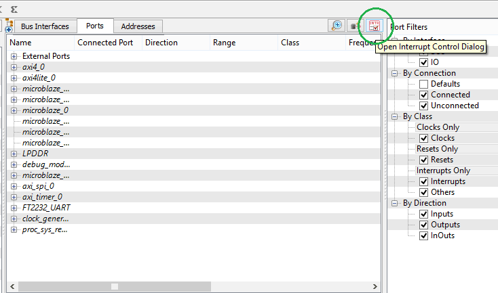
Task: Click the chip icon beside the magnifier
Action: point(353,26)
